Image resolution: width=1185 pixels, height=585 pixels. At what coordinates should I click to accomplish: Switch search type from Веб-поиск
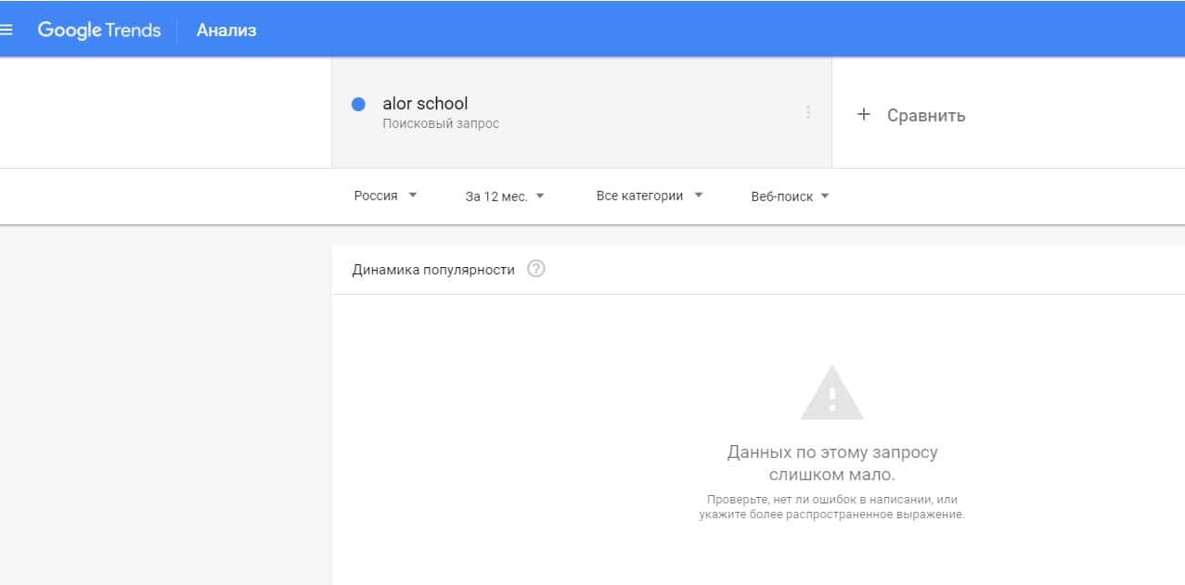[x=790, y=196]
